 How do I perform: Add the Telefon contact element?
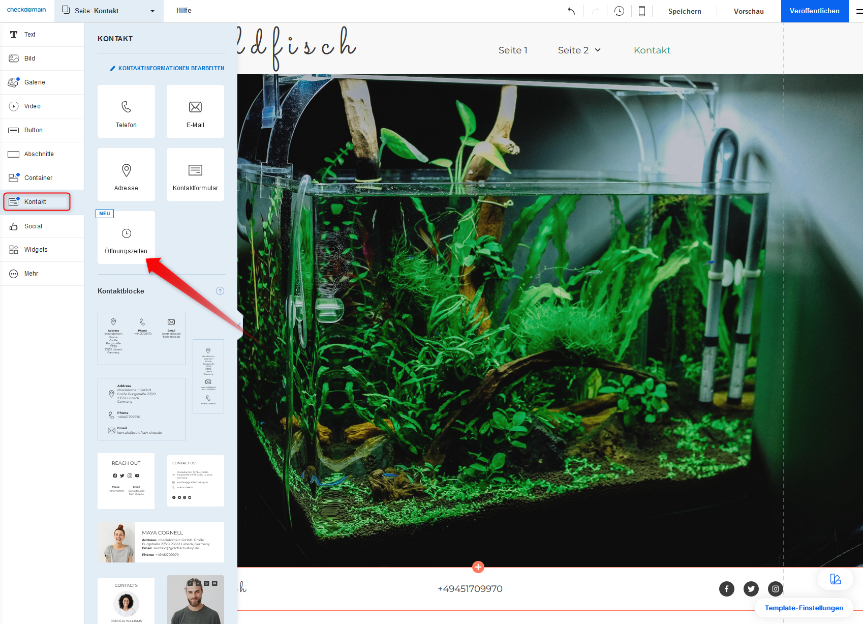126,111
